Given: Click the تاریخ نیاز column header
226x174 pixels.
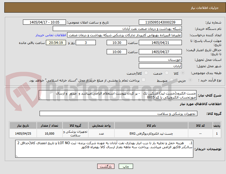Looking at the screenshot, I should pyautogui.click(x=23, y=125).
